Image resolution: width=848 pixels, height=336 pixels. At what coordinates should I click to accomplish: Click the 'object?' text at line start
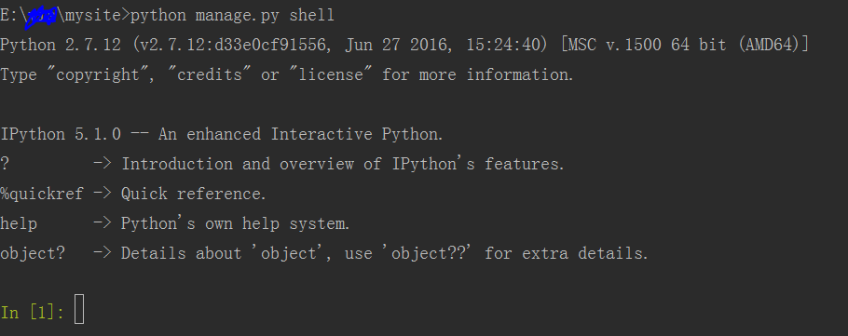coord(33,253)
